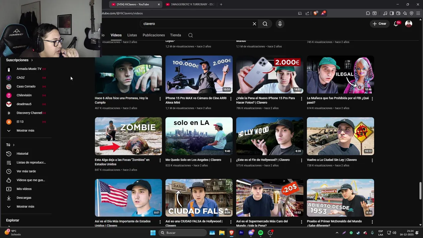This screenshot has width=423, height=238.
Task: Show hidden system tray icons chevron
Action: pyautogui.click(x=337, y=233)
